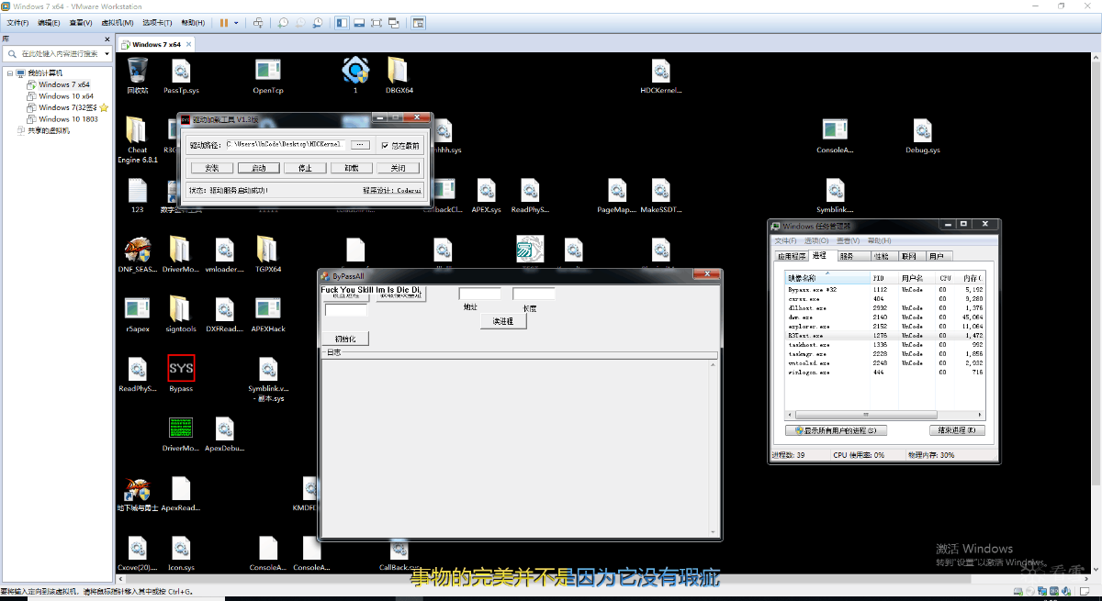Select the APEX.sys desktop file
Image resolution: width=1102 pixels, height=601 pixels.
pos(486,195)
